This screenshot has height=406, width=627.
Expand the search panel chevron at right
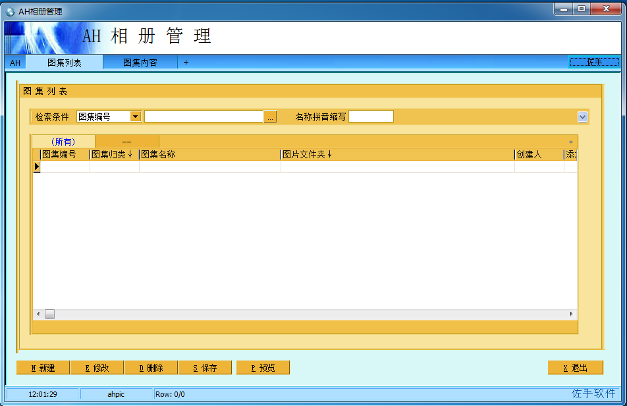(x=582, y=117)
